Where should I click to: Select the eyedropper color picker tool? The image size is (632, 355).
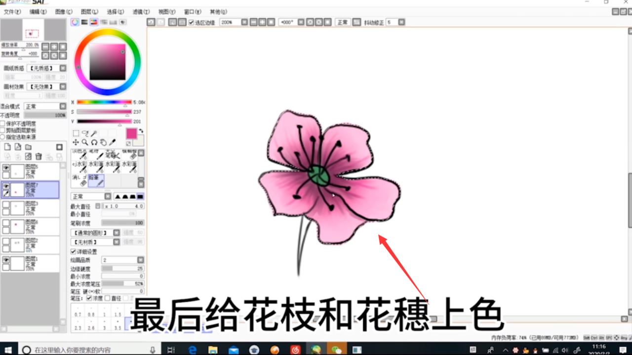tap(112, 142)
